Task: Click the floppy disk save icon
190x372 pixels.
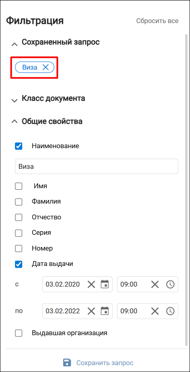Action: click(x=67, y=362)
